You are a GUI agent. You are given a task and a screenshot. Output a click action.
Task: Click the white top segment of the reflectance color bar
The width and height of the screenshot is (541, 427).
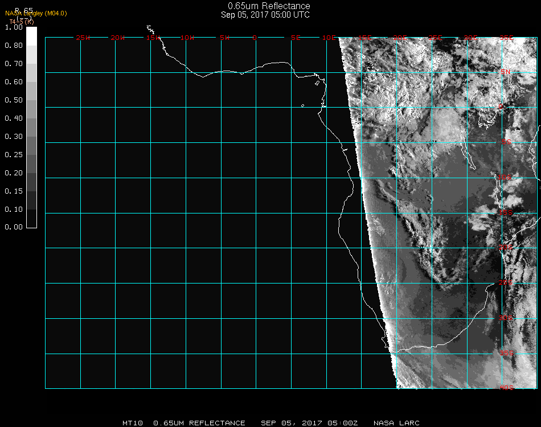[x=31, y=36]
